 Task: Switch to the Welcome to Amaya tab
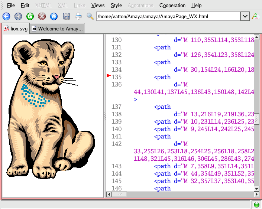[57, 29]
